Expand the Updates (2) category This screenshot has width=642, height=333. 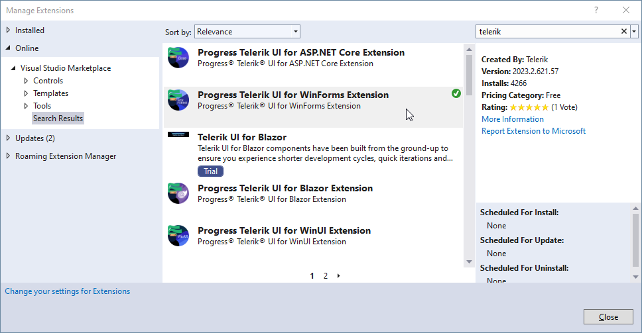(x=8, y=138)
